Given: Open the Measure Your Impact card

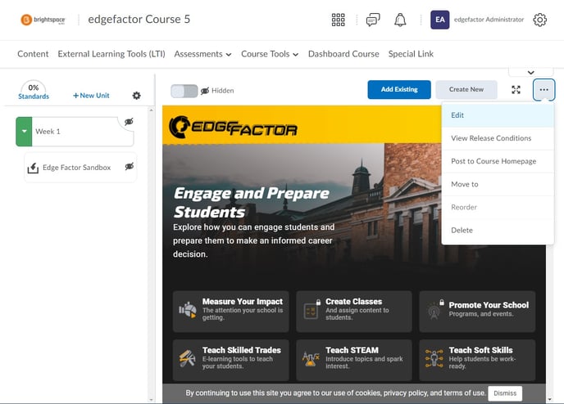Looking at the screenshot, I should pyautogui.click(x=230, y=312).
